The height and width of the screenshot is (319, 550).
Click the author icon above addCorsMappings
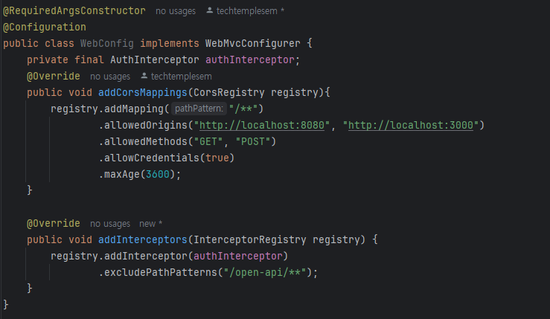click(144, 76)
